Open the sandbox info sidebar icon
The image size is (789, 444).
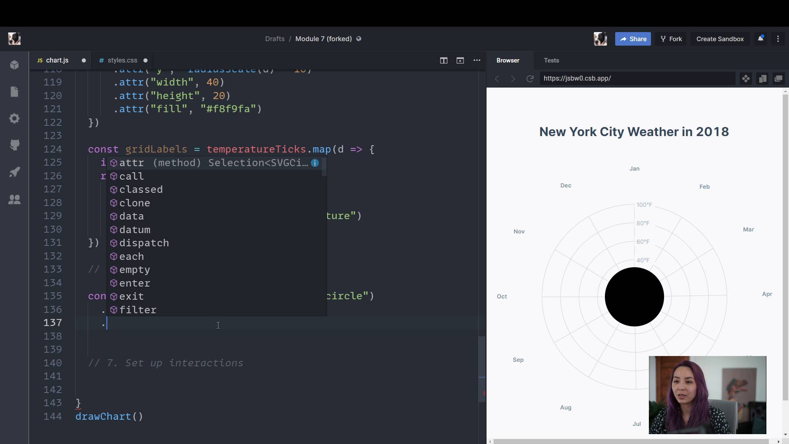pos(14,65)
